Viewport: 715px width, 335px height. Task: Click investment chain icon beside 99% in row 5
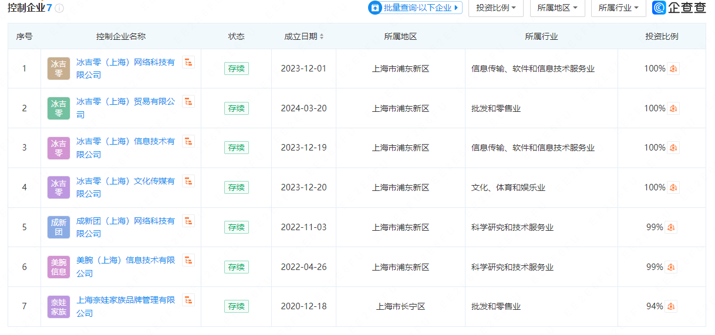tap(671, 227)
